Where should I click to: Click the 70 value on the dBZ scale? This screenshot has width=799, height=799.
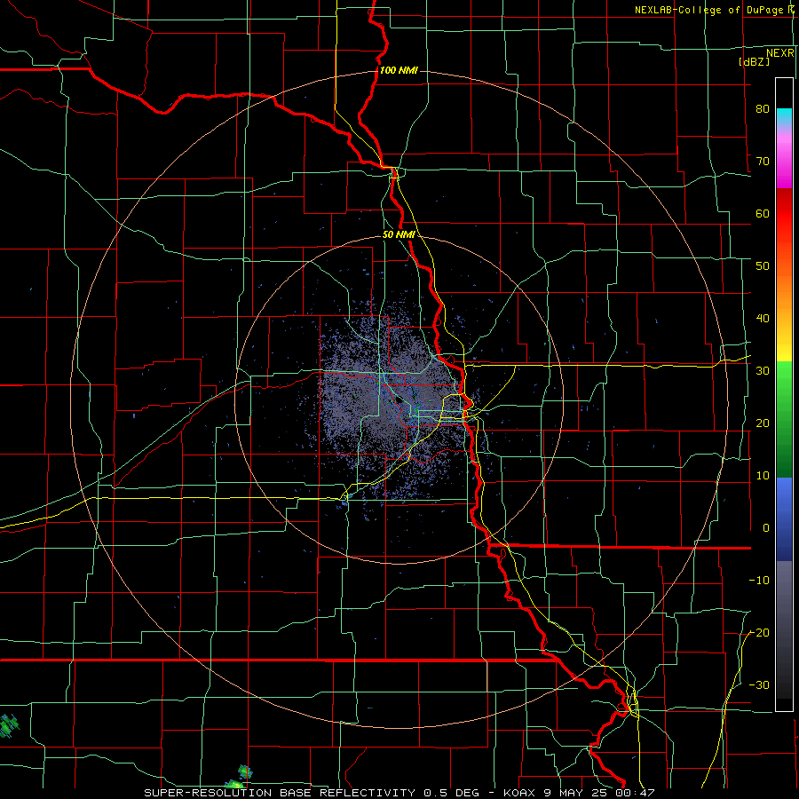(x=763, y=161)
